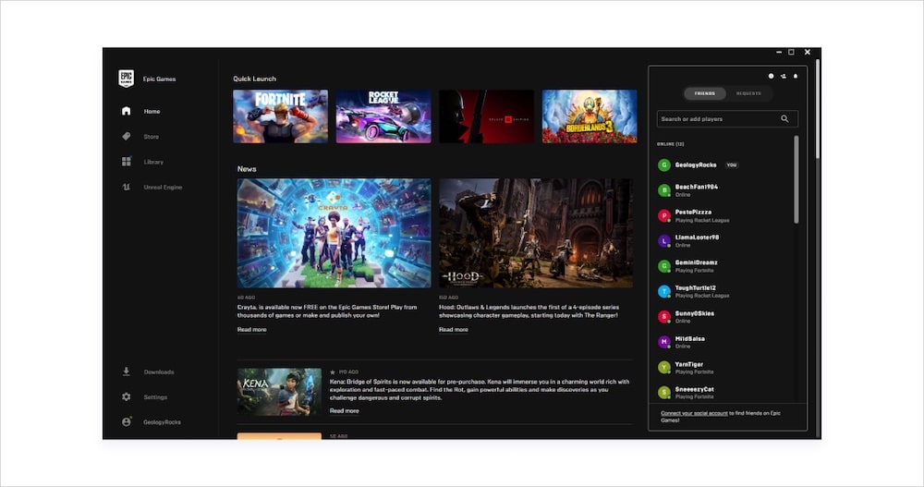924x487 pixels.
Task: Open GeologyRocks account label in sidebar
Action: (x=162, y=422)
